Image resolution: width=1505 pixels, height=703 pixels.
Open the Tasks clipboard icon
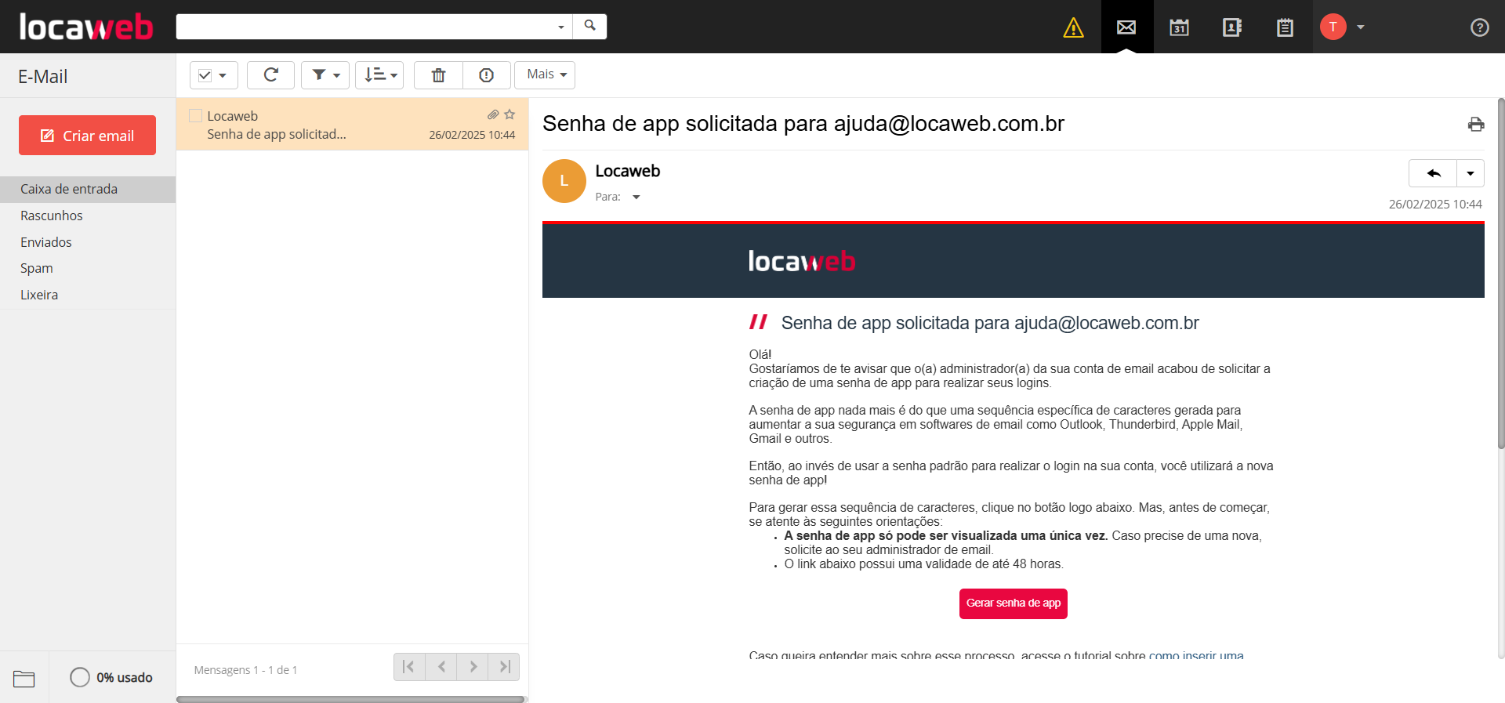[1285, 27]
